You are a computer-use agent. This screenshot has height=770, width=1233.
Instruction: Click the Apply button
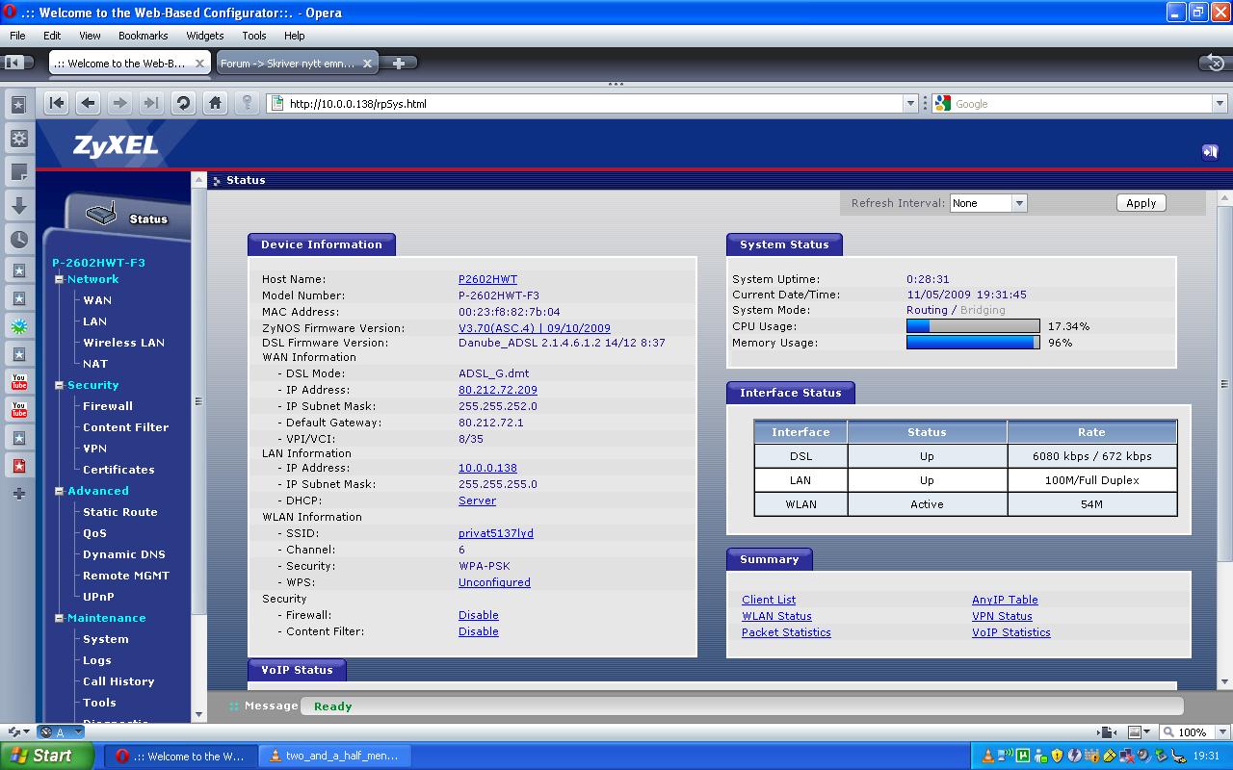1141,203
